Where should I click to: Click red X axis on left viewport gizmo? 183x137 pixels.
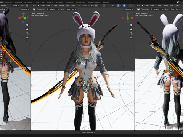(x=19, y=18)
